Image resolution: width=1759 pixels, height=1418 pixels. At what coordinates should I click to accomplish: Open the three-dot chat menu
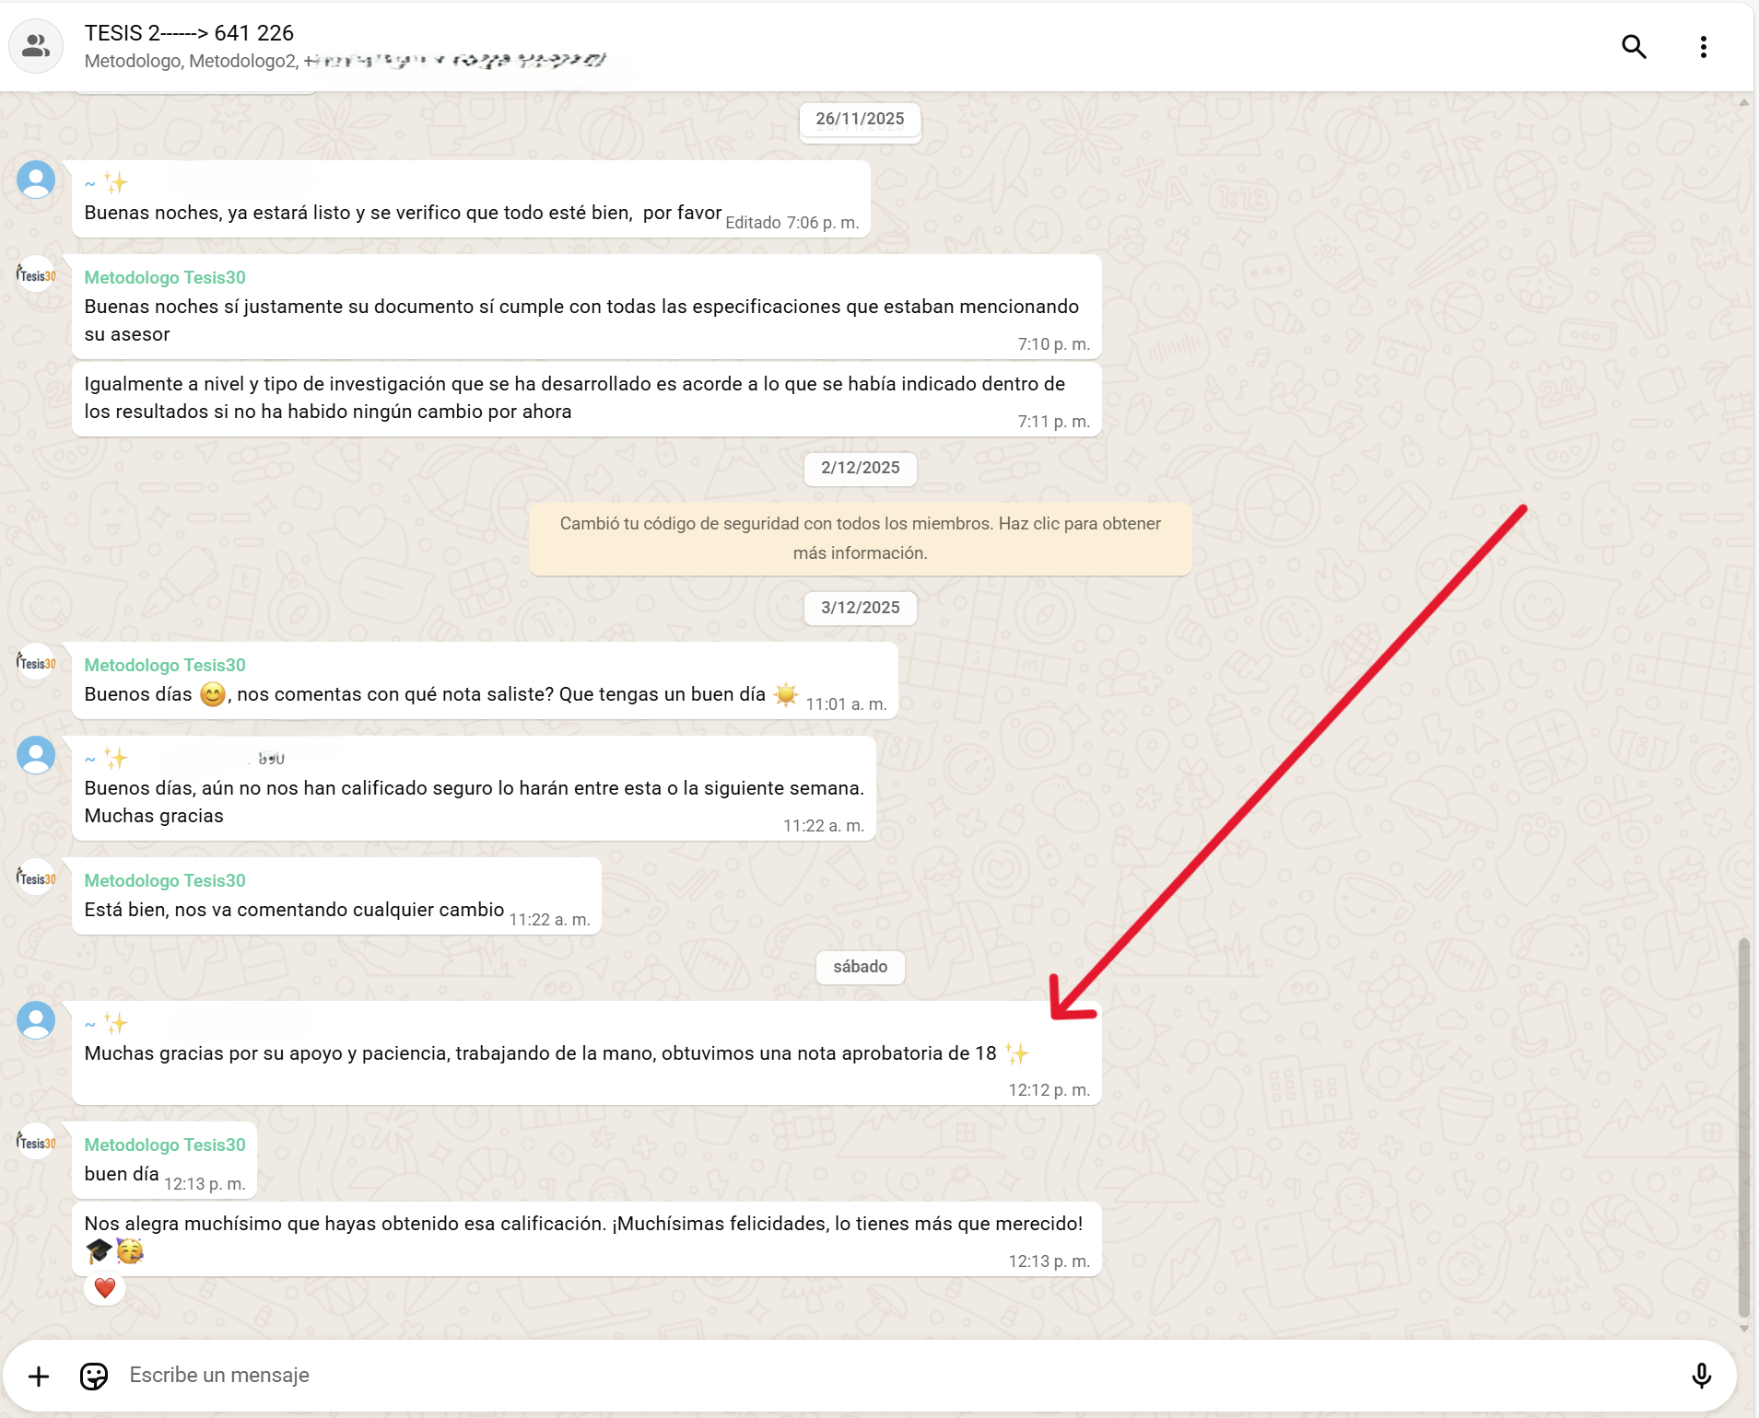pos(1703,47)
